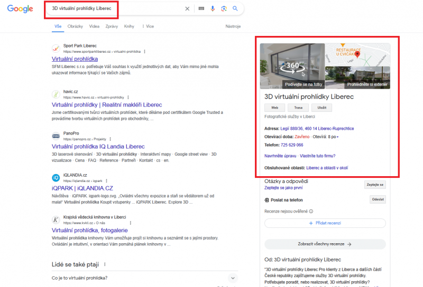The height and width of the screenshot is (287, 423).
Task: Click the text Fotografické služby v Liberci
Action: tap(289, 117)
